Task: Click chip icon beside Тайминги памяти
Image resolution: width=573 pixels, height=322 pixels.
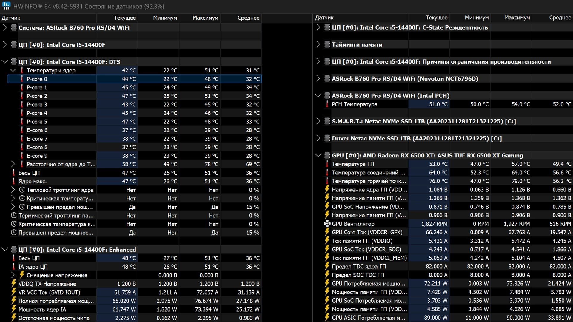Action: [x=327, y=44]
